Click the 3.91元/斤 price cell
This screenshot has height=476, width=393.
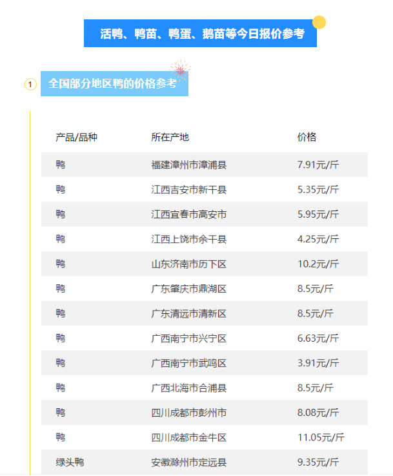coord(317,363)
